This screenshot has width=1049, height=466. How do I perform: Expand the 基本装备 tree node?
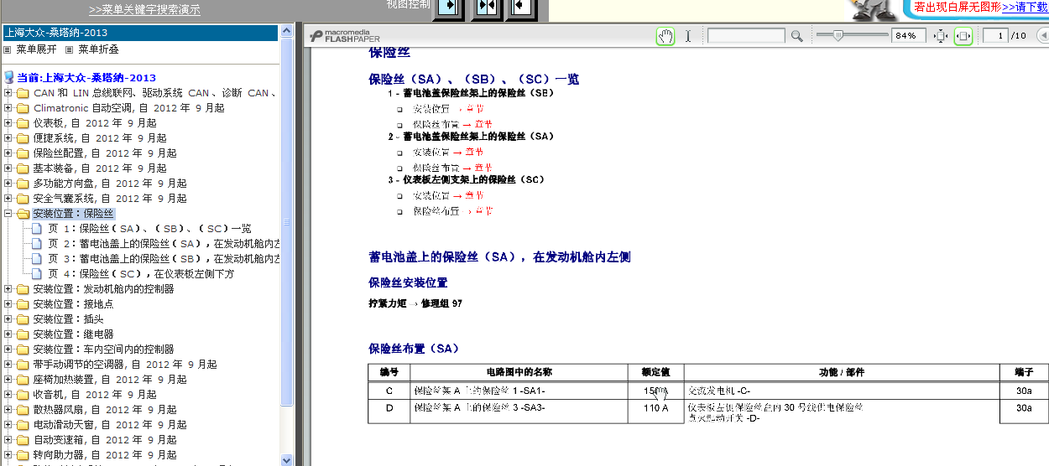click(8, 168)
